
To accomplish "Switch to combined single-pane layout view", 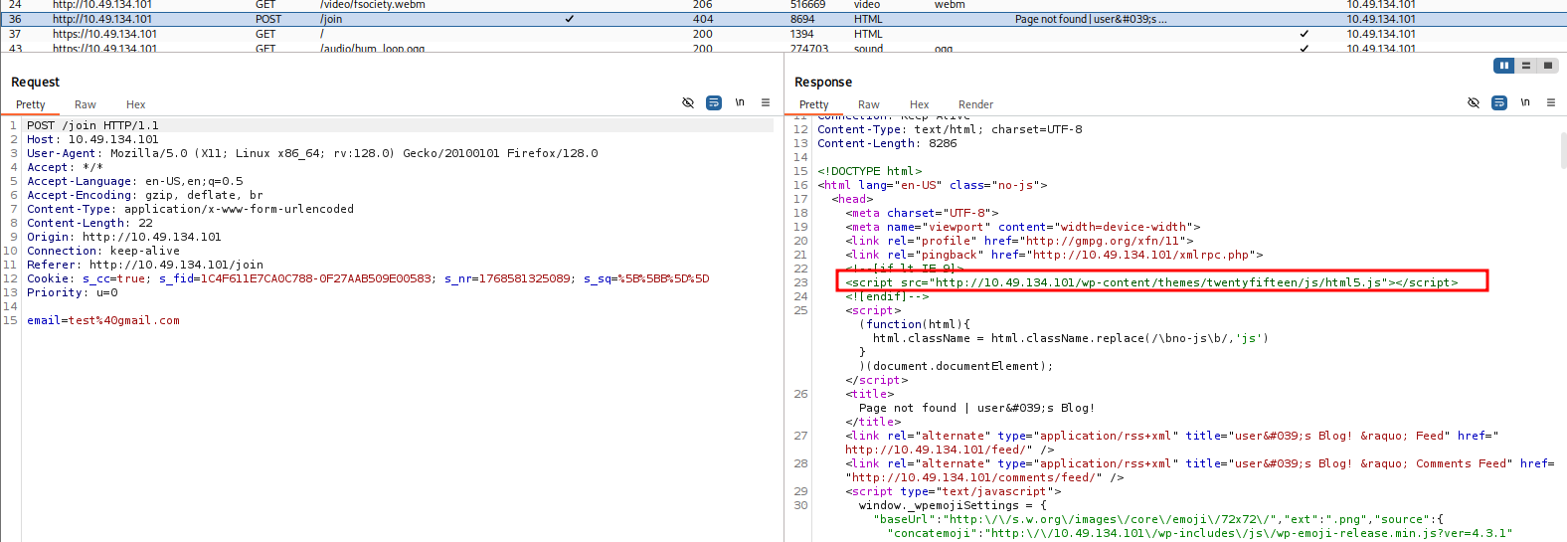I will point(1547,66).
